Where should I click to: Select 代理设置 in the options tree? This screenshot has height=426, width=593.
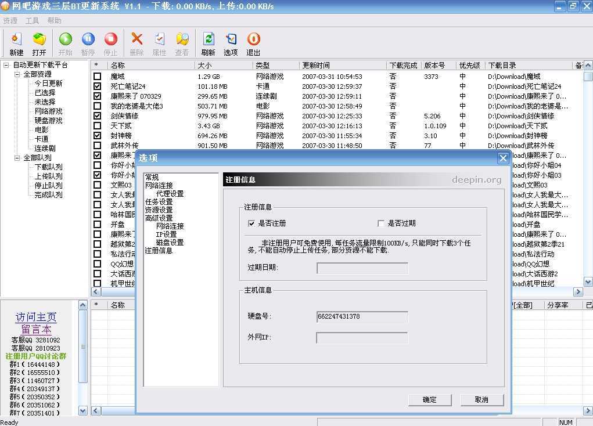[x=170, y=193]
